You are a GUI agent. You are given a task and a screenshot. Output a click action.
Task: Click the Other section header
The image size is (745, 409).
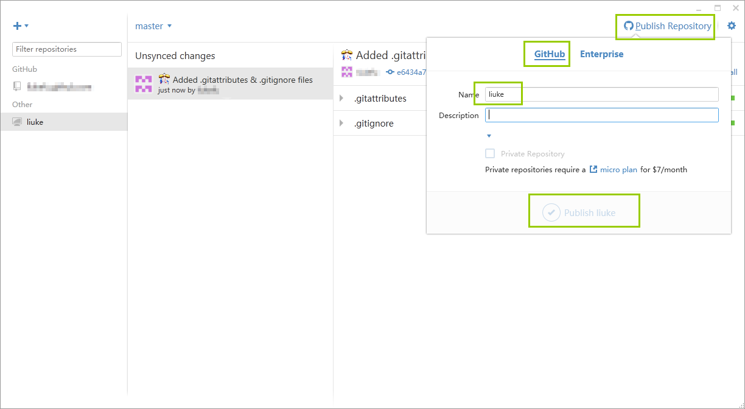(x=23, y=104)
